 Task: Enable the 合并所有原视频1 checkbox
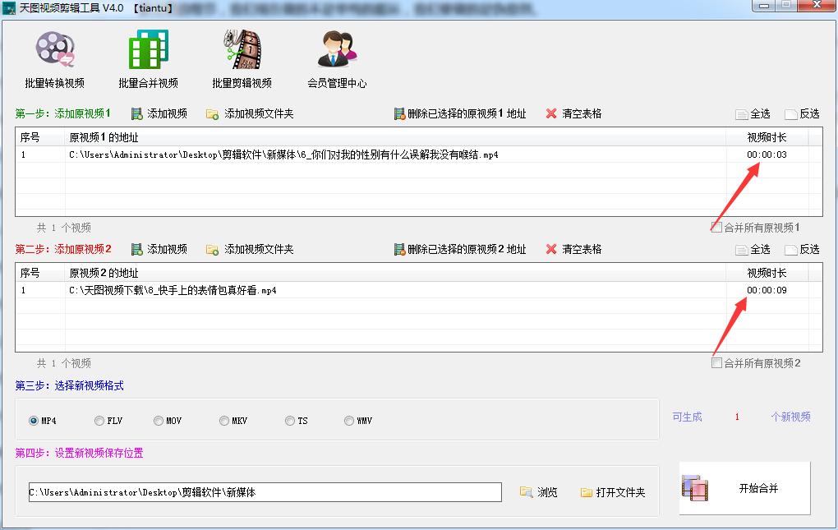click(x=717, y=228)
